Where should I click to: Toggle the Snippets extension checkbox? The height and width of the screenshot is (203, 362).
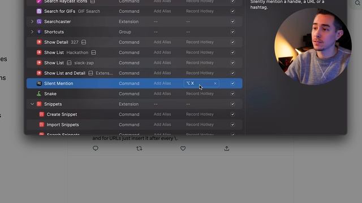click(232, 104)
